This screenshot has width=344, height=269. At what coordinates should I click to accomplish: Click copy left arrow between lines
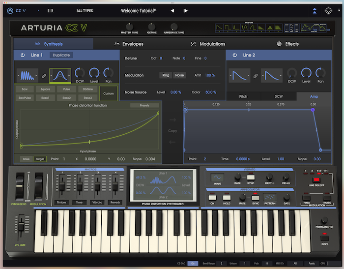(172, 142)
